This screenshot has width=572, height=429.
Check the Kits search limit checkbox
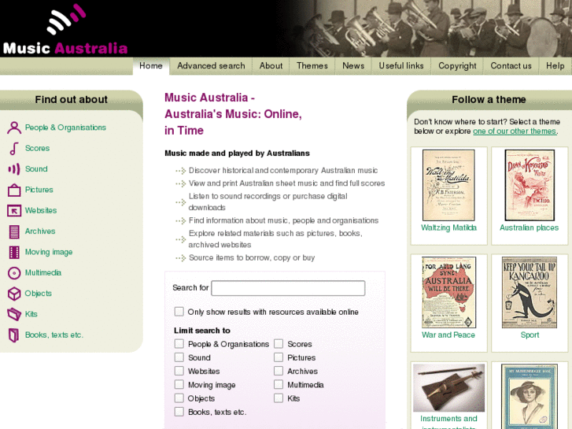coord(279,398)
